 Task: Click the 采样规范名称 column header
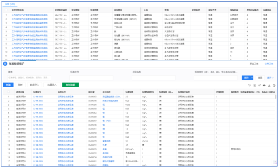pos(18,10)
